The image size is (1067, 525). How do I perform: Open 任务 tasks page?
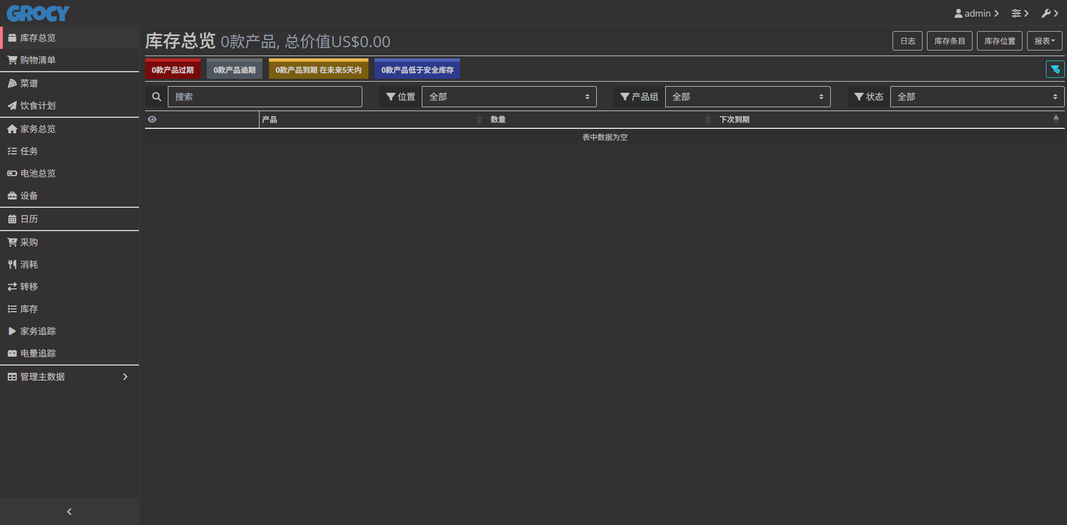click(69, 151)
